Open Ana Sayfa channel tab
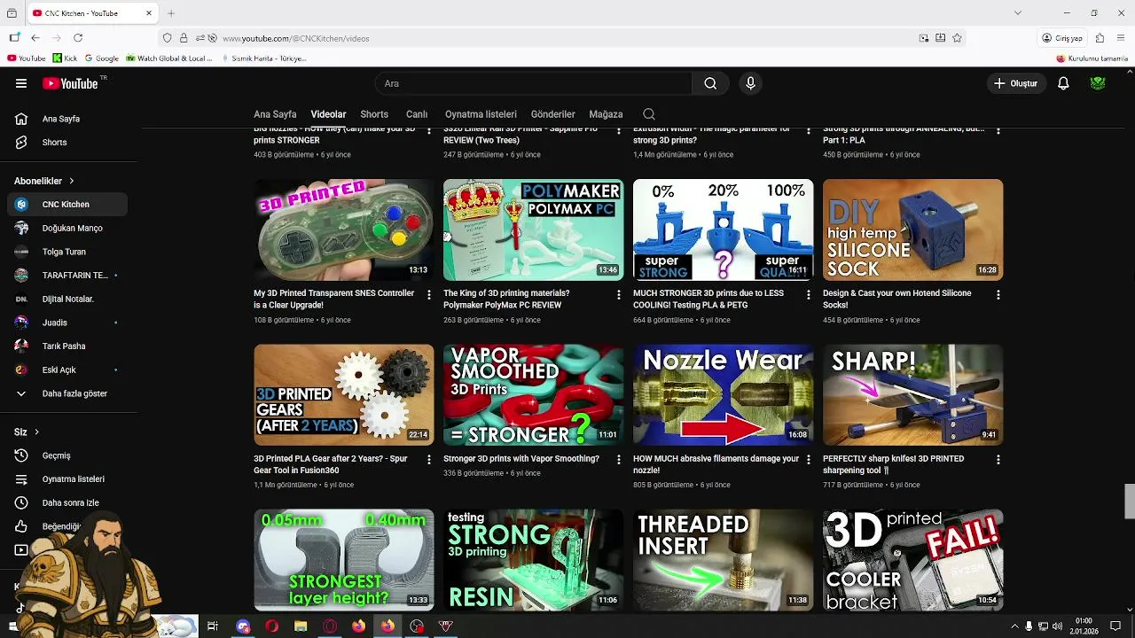This screenshot has height=638, width=1135. [275, 114]
